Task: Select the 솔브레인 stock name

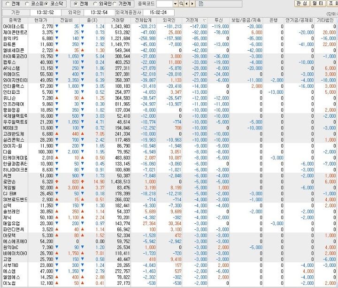Action: [x=11, y=212]
